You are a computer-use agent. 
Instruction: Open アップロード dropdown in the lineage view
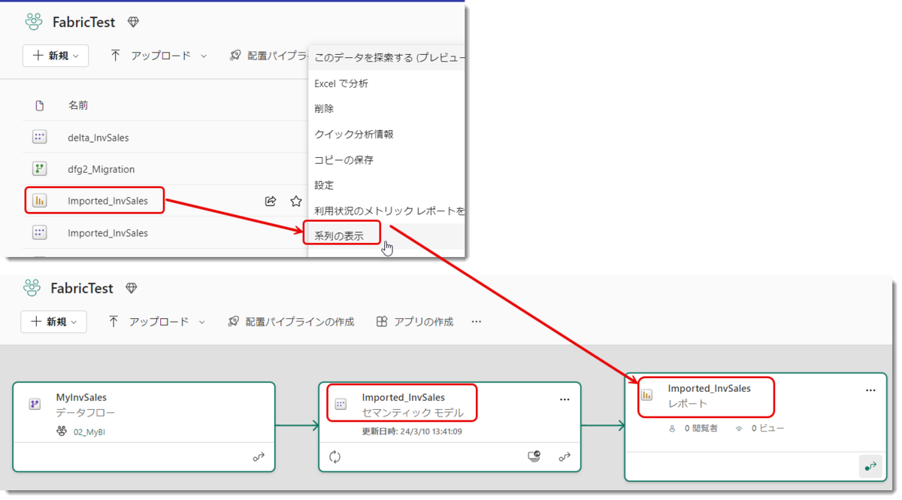tap(156, 322)
